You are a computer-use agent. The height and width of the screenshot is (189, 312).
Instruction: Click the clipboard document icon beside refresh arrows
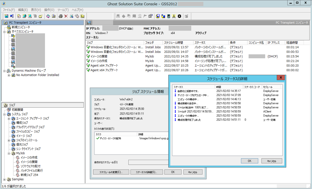click(53, 16)
